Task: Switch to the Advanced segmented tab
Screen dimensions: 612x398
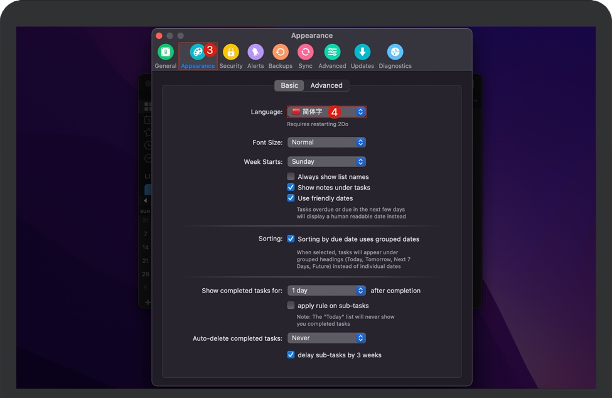Action: click(x=326, y=85)
